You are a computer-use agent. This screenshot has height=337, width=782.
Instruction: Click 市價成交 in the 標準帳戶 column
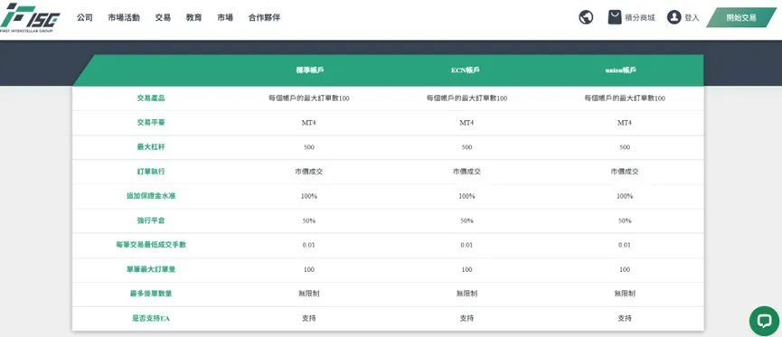click(308, 172)
